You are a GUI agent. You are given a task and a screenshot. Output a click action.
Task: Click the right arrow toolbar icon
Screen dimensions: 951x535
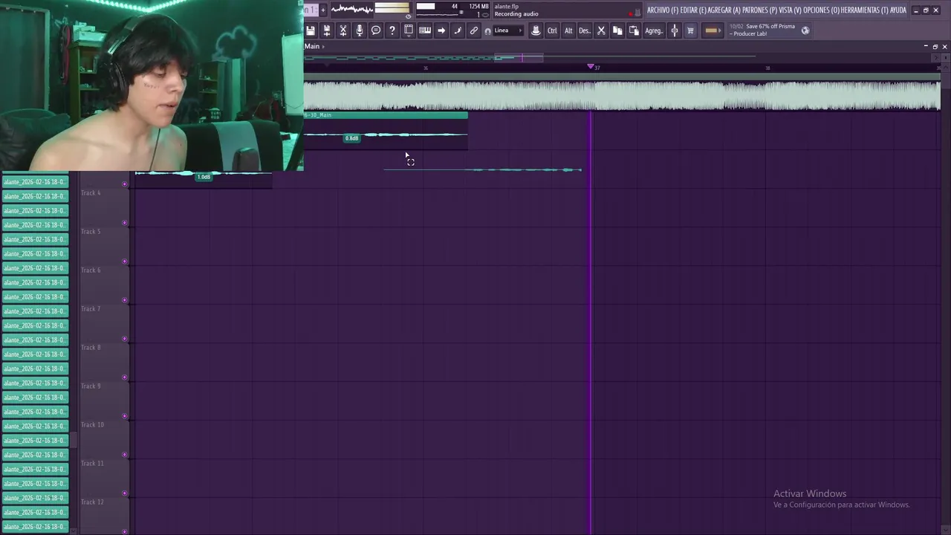(x=441, y=30)
